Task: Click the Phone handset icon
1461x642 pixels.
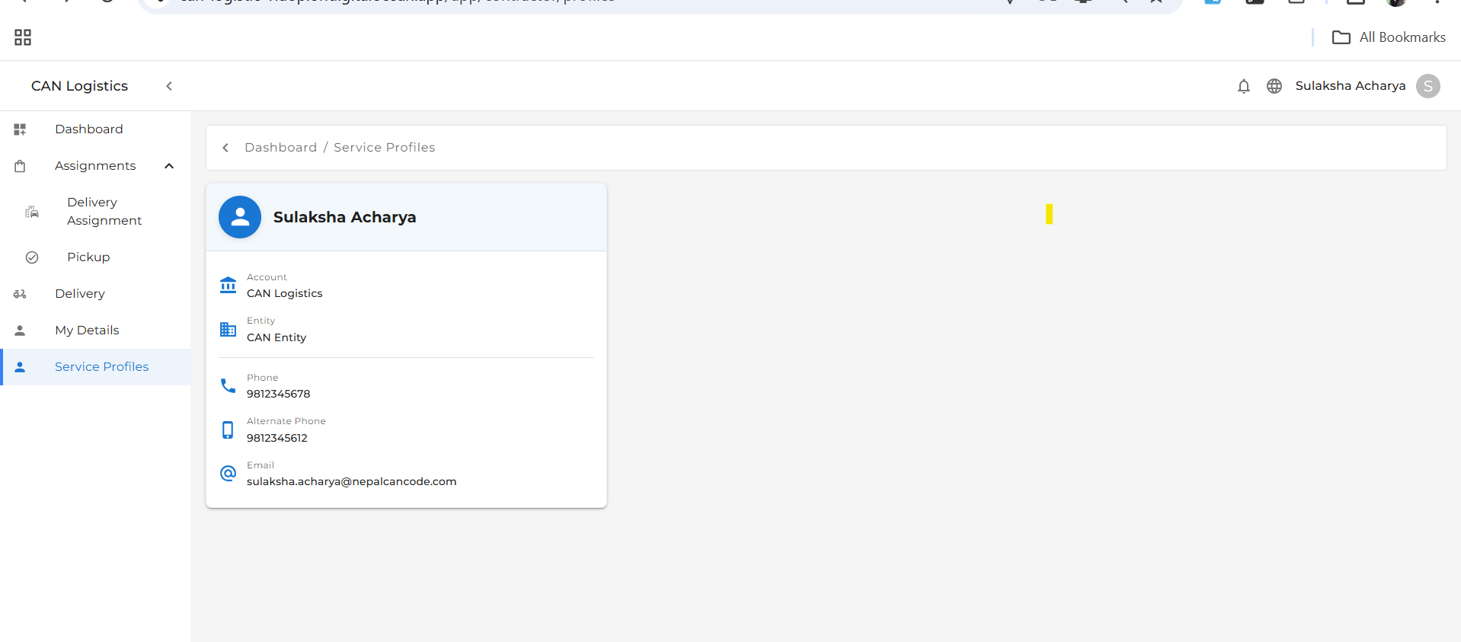Action: pyautogui.click(x=228, y=386)
